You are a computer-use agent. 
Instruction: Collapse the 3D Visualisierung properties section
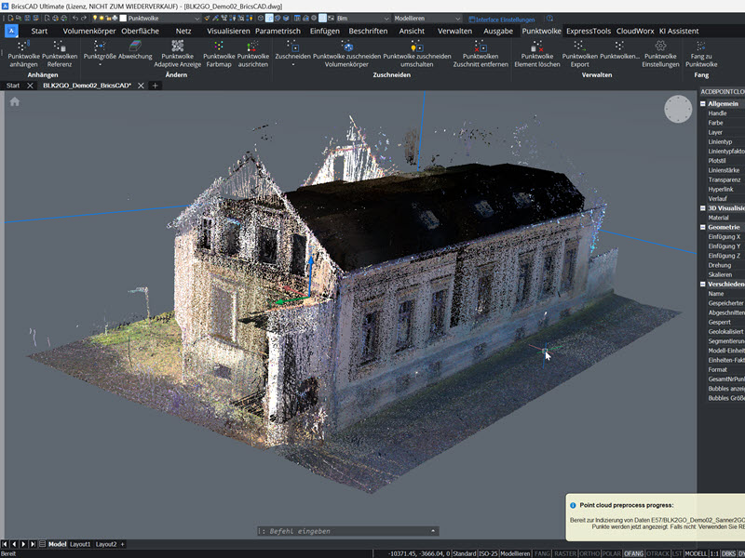703,208
